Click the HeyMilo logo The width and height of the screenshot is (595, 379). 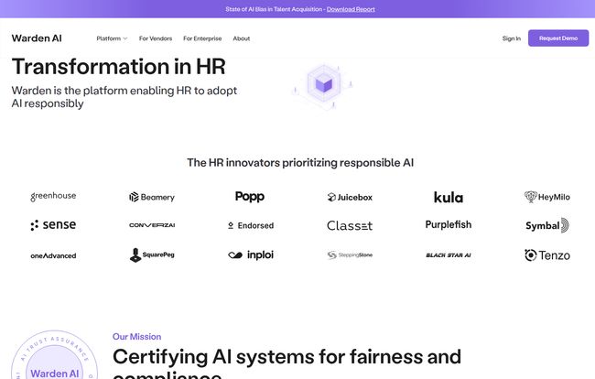tap(546, 197)
